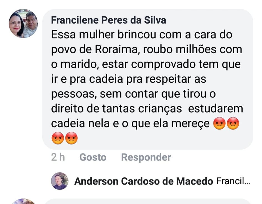Open Anderson Cardoso de Macedo's avatar
The width and height of the screenshot is (262, 204).
coord(60,181)
